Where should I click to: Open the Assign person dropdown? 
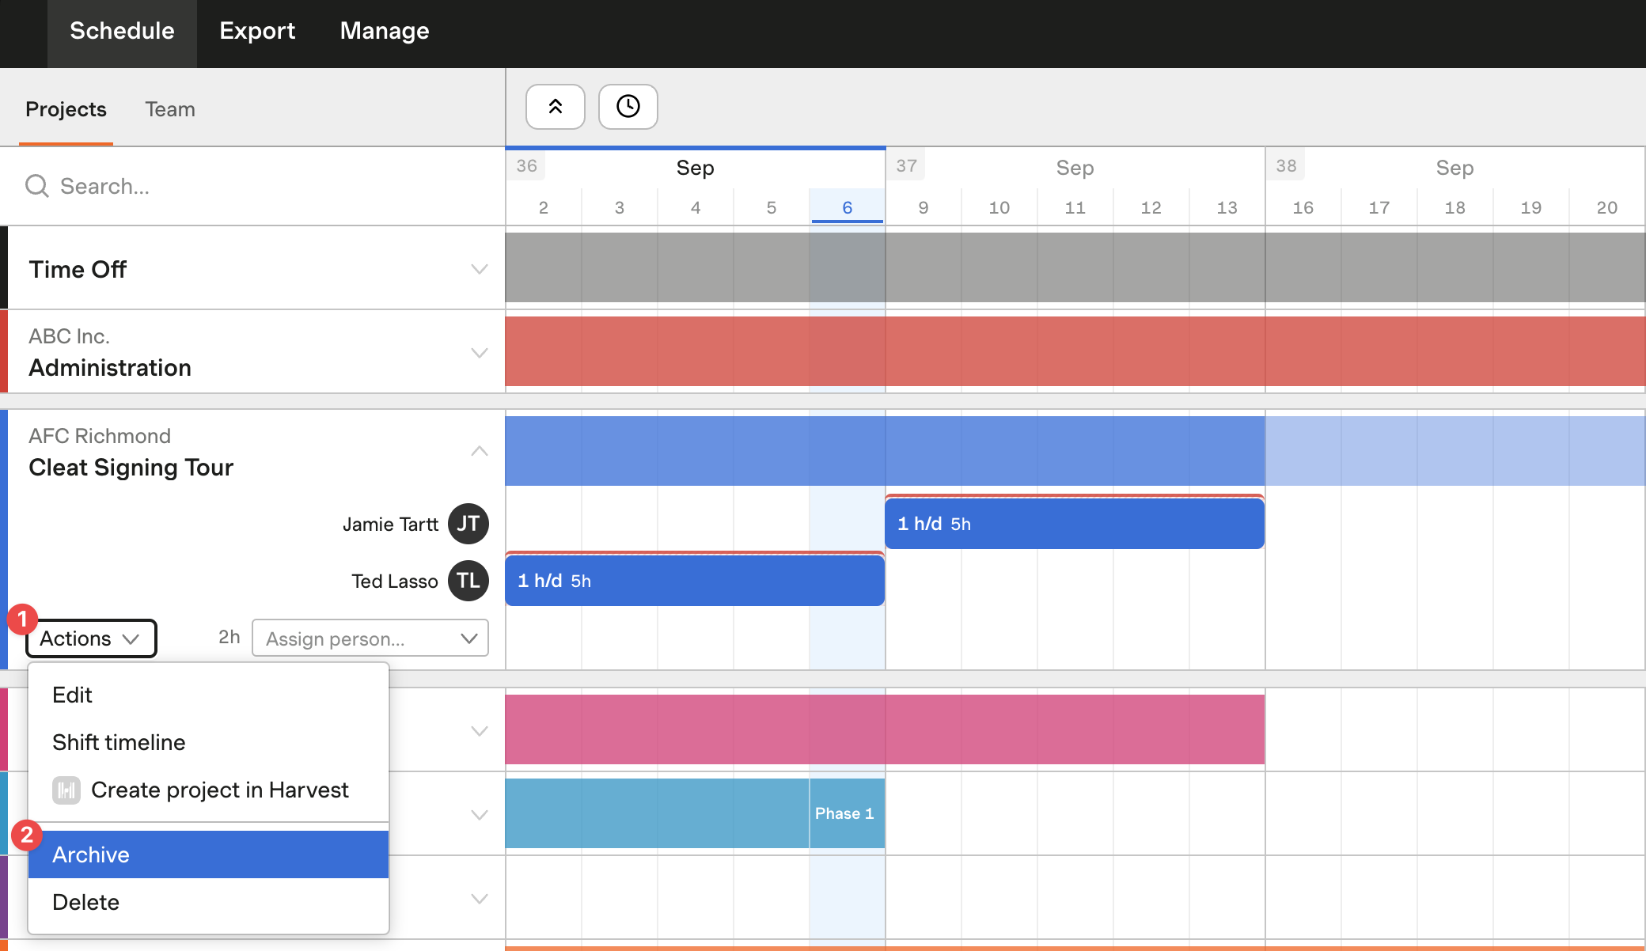pos(370,638)
